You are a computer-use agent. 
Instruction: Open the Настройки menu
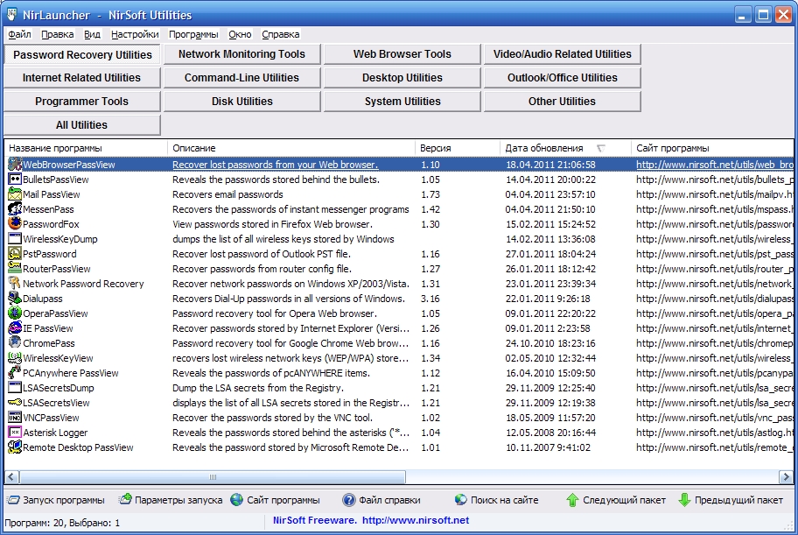(135, 34)
